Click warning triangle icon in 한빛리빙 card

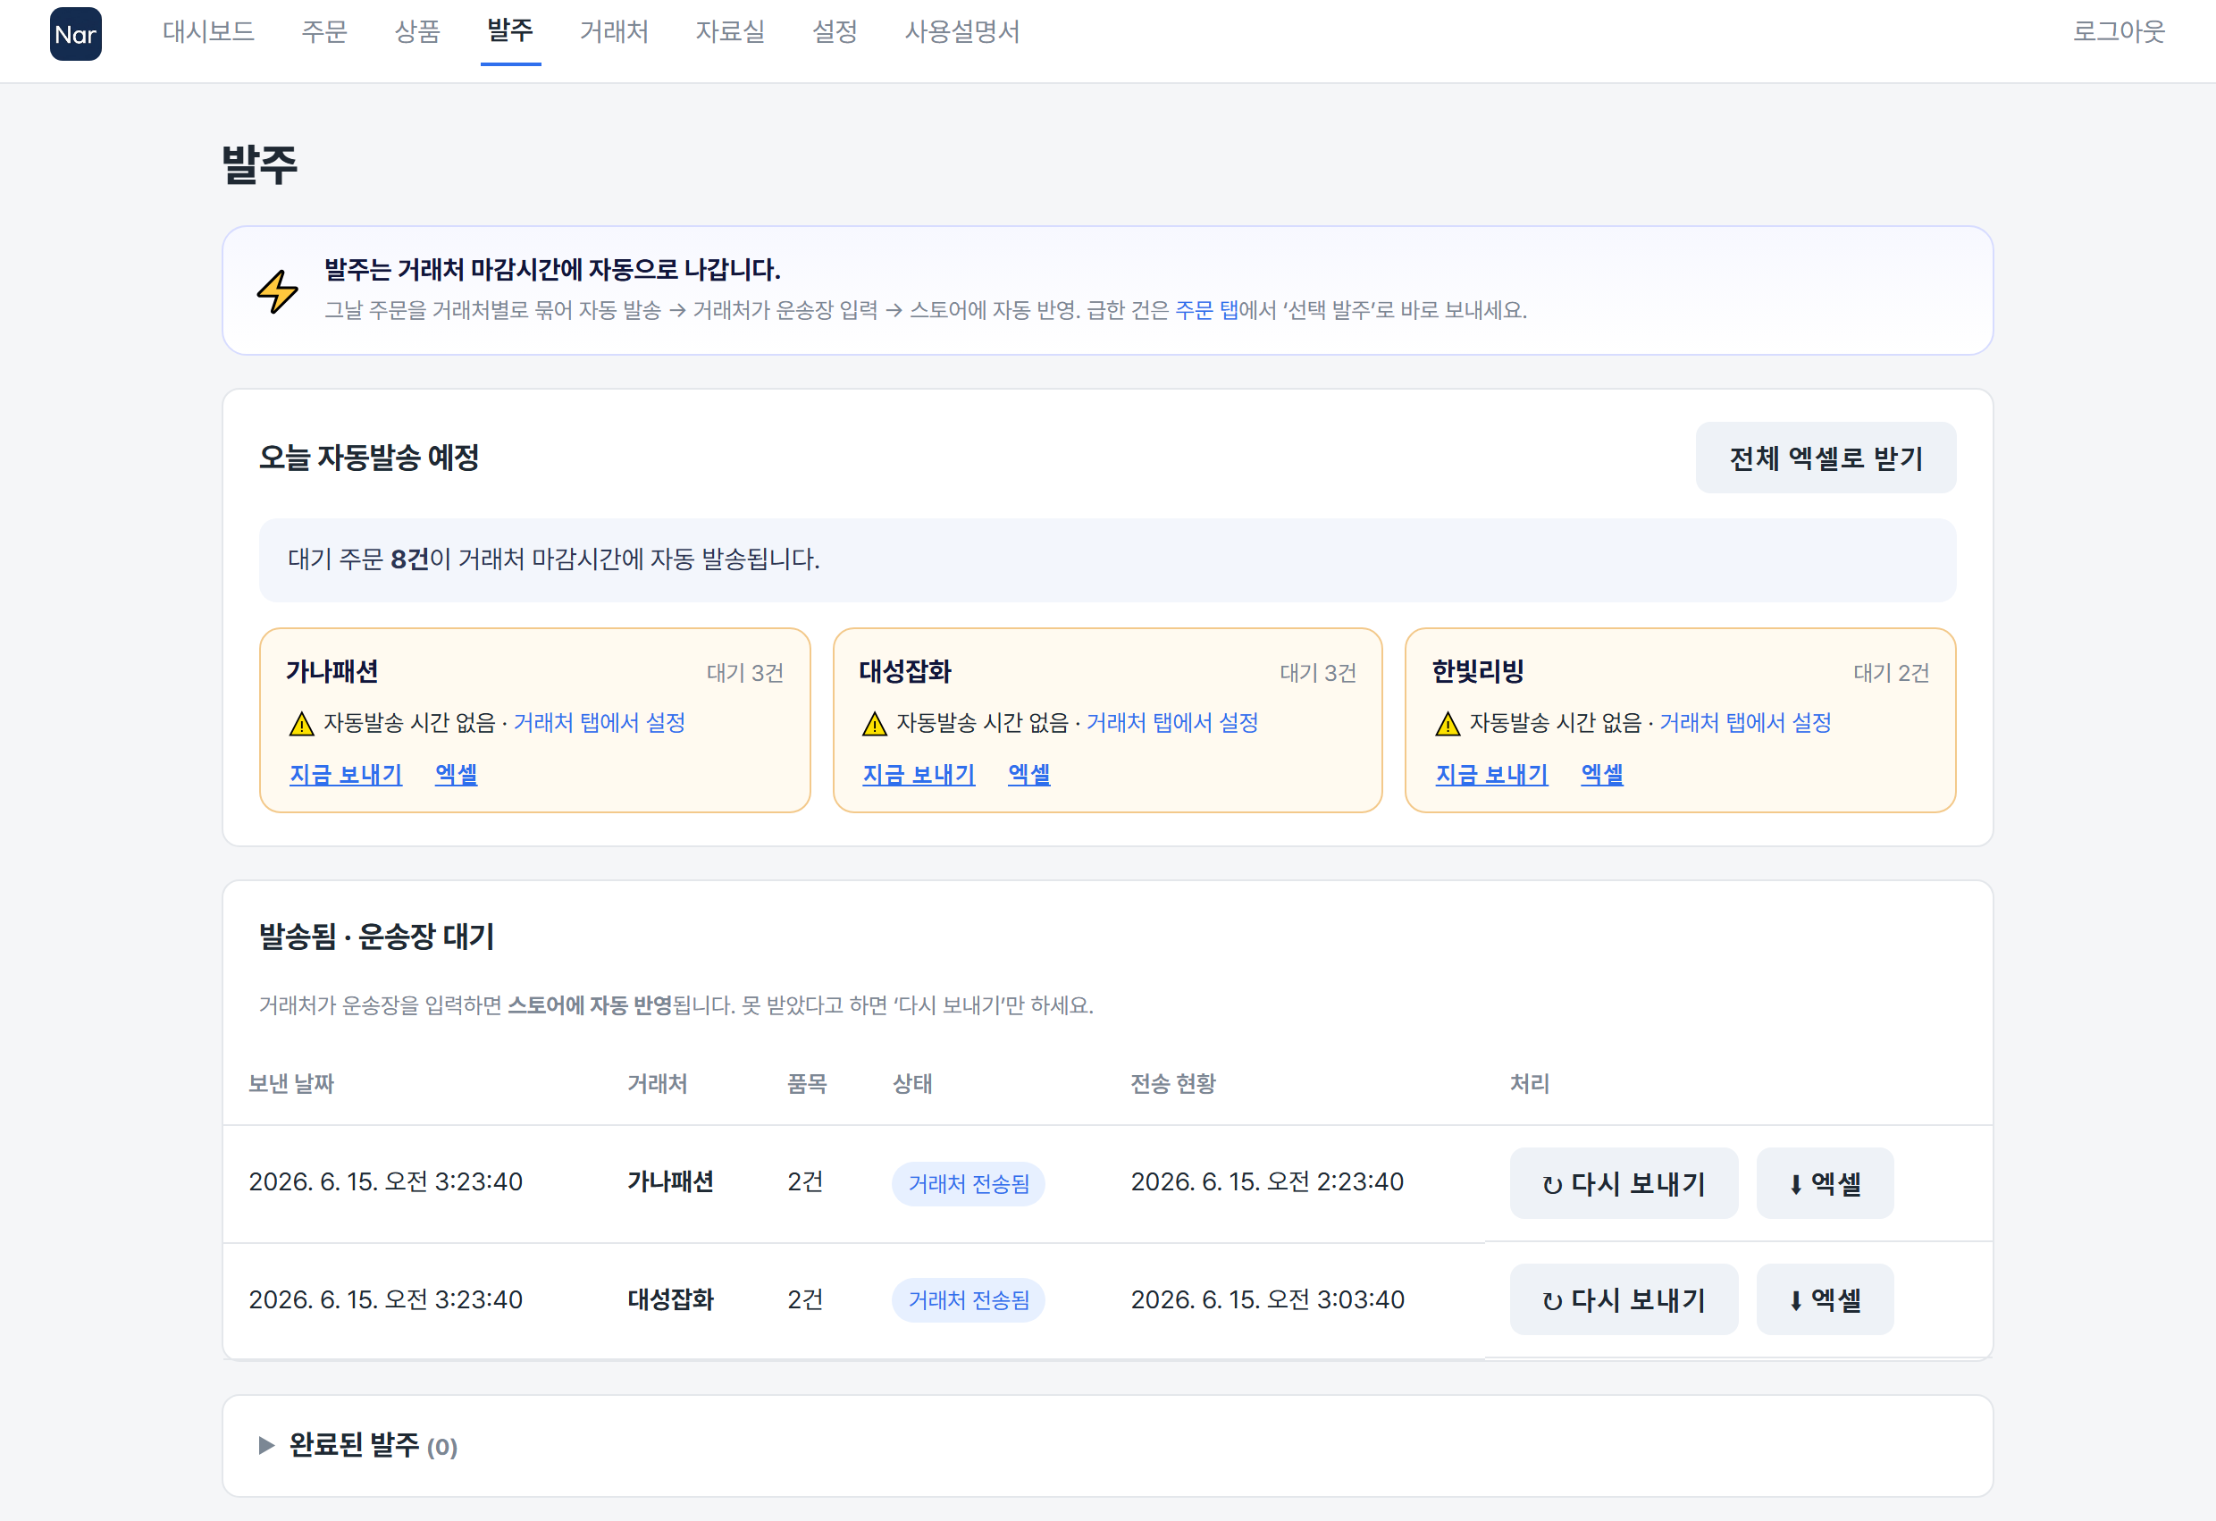(x=1448, y=724)
